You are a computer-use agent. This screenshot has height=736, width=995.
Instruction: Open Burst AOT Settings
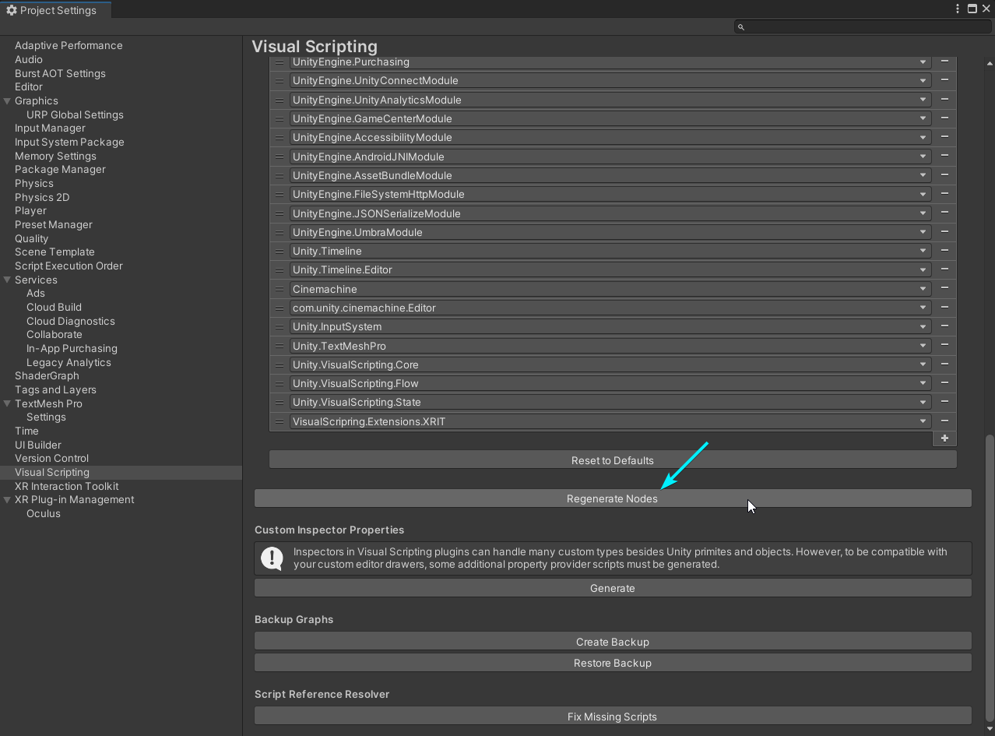click(60, 73)
